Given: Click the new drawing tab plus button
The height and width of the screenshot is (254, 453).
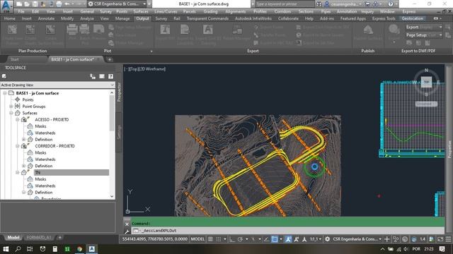Looking at the screenshot, I should [110, 59].
